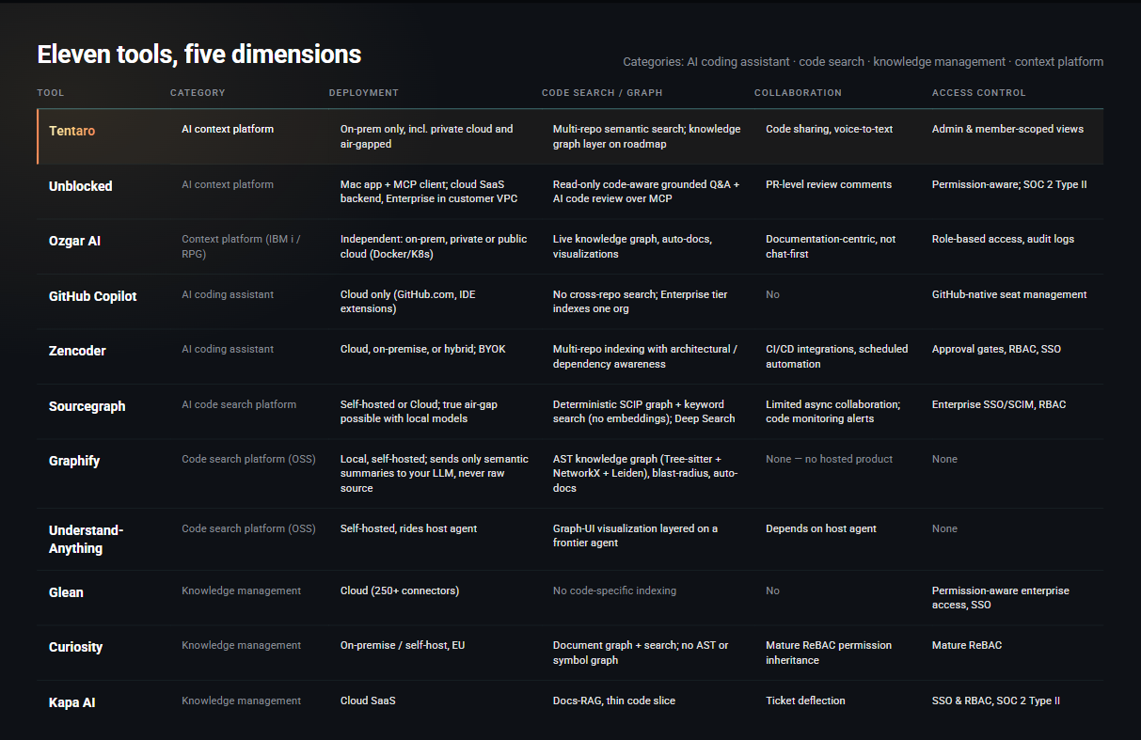Click 'Enterprise SSO/SCIM, RBAC' cell
The width and height of the screenshot is (1141, 740).
point(999,404)
